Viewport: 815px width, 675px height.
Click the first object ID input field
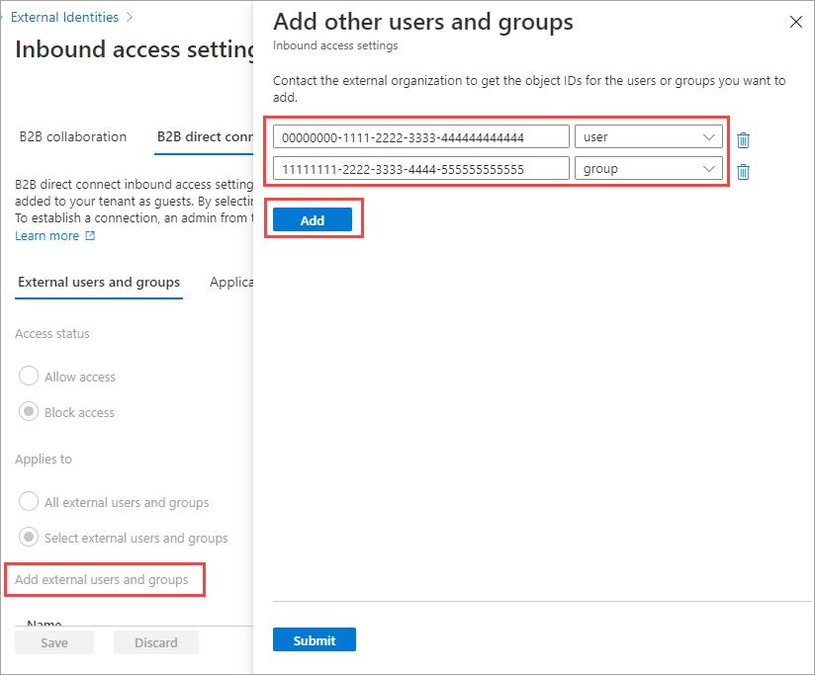(x=420, y=137)
